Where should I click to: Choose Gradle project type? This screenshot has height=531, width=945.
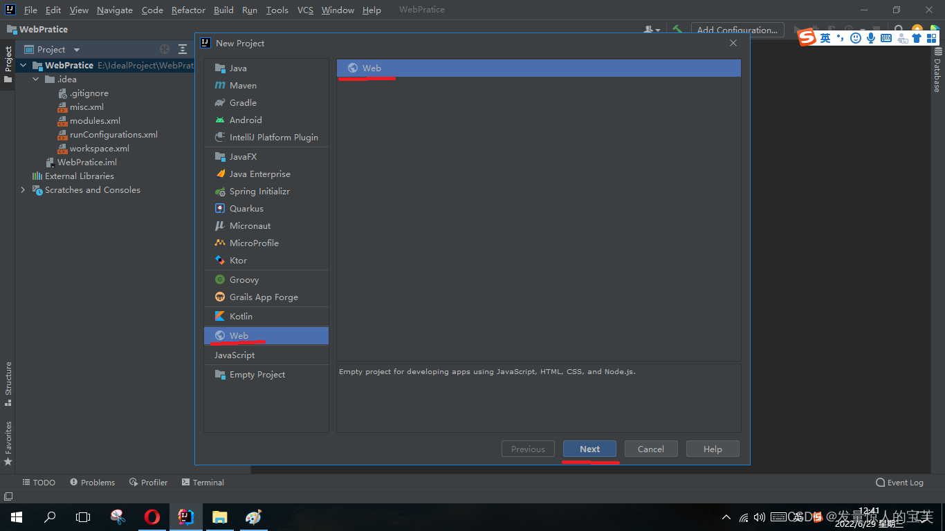[266, 102]
